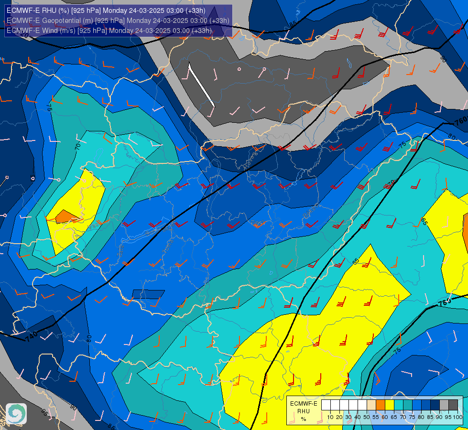468x430 pixels.
Task: Click the yellow 60–65 legend swatch
Action: click(x=390, y=405)
